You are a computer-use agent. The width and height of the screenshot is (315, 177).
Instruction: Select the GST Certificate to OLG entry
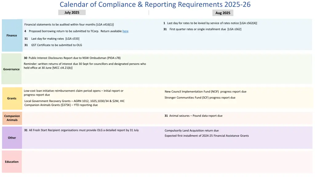tap(56, 45)
